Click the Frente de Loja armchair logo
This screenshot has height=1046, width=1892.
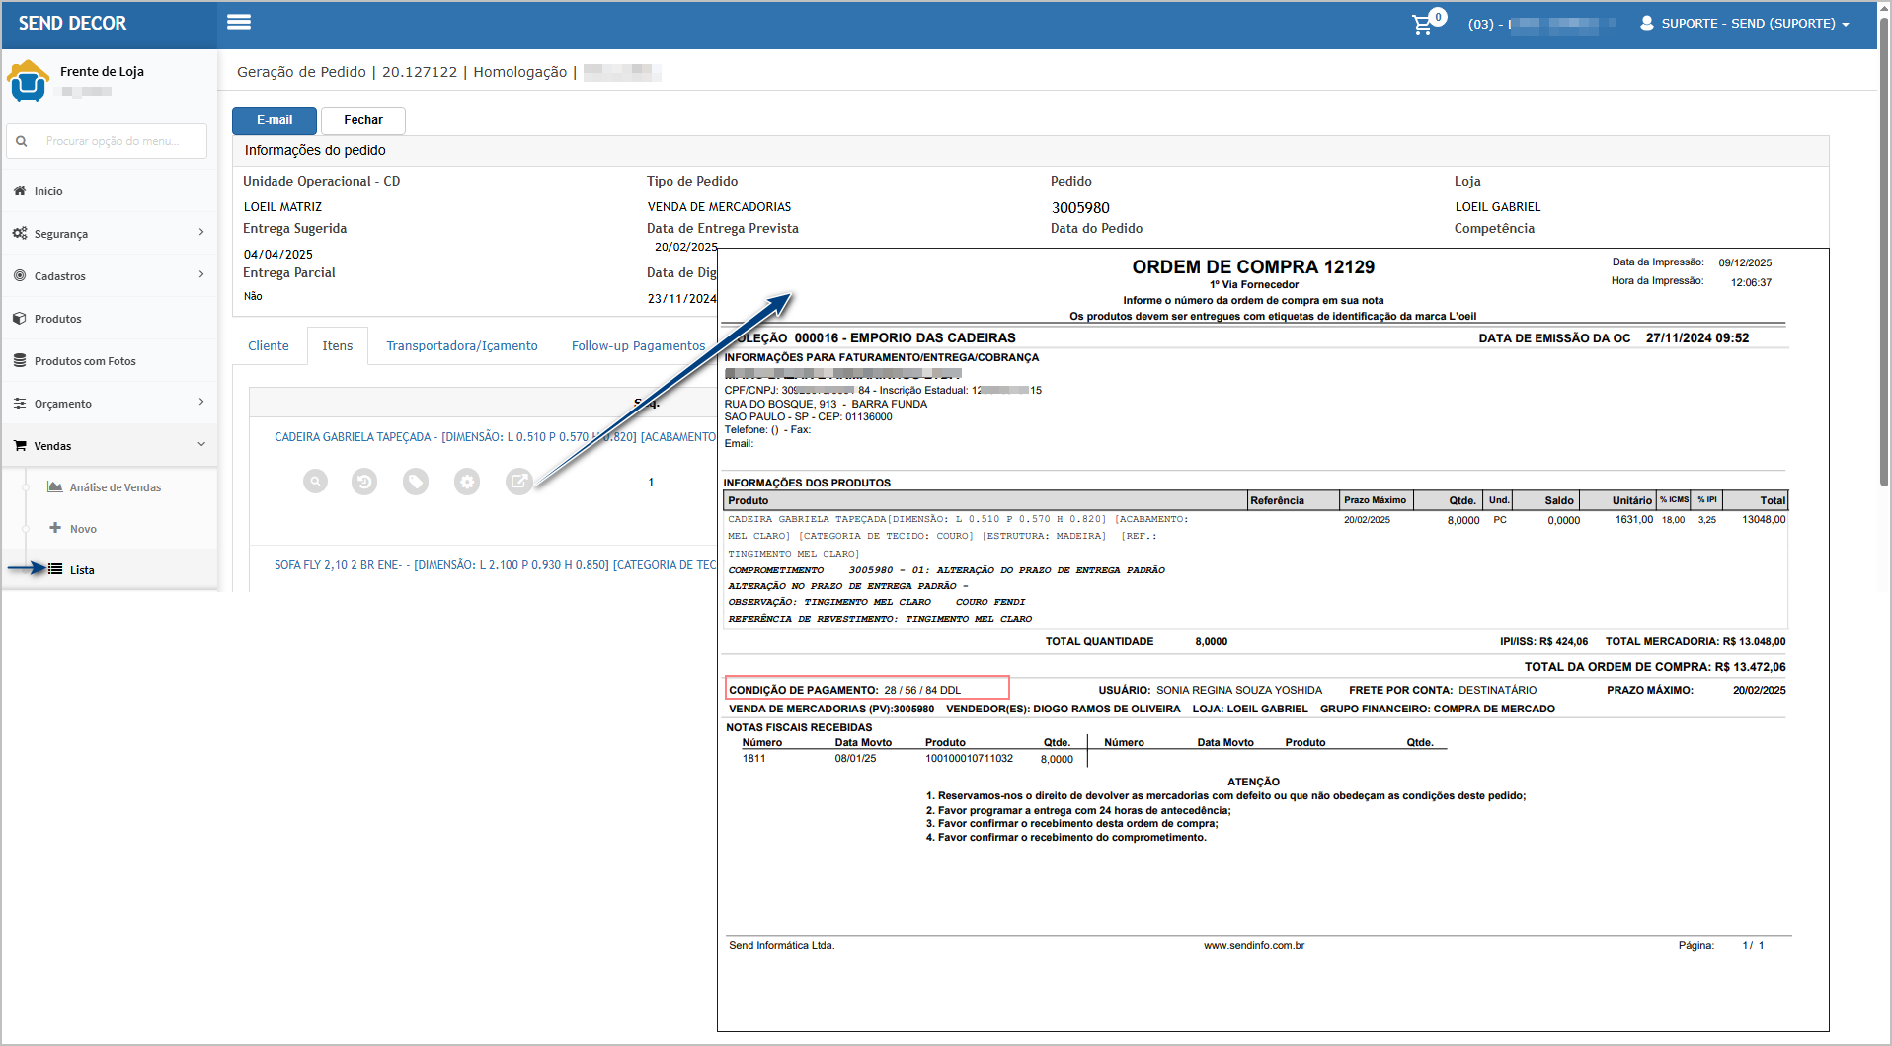click(28, 81)
